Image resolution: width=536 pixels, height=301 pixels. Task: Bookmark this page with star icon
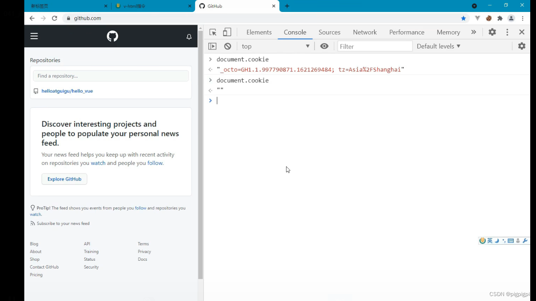(x=464, y=19)
